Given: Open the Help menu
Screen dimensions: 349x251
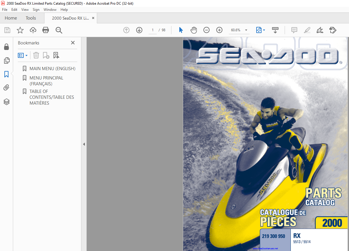Looking at the screenshot, I should tap(64, 10).
